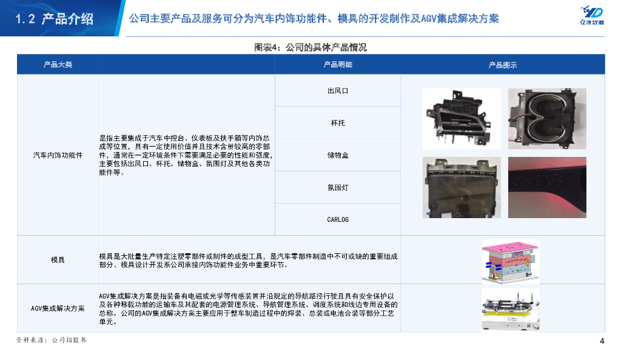The width and height of the screenshot is (621, 349).
Task: Click the 'CARLOG' detail cell
Action: 338,219
